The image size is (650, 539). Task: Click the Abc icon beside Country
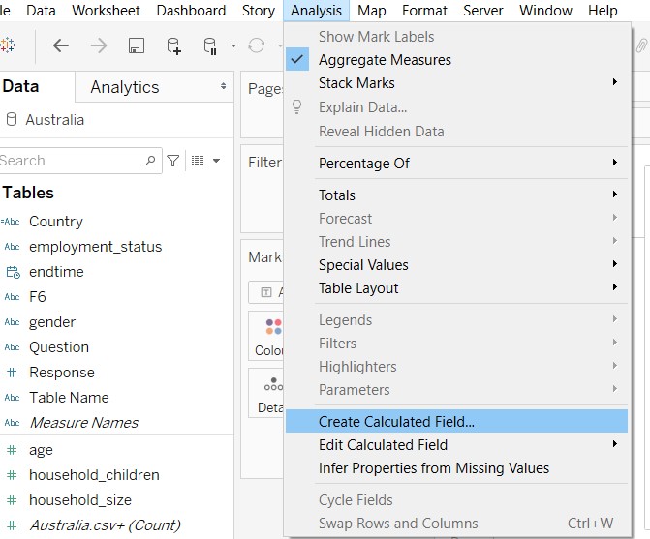11,222
